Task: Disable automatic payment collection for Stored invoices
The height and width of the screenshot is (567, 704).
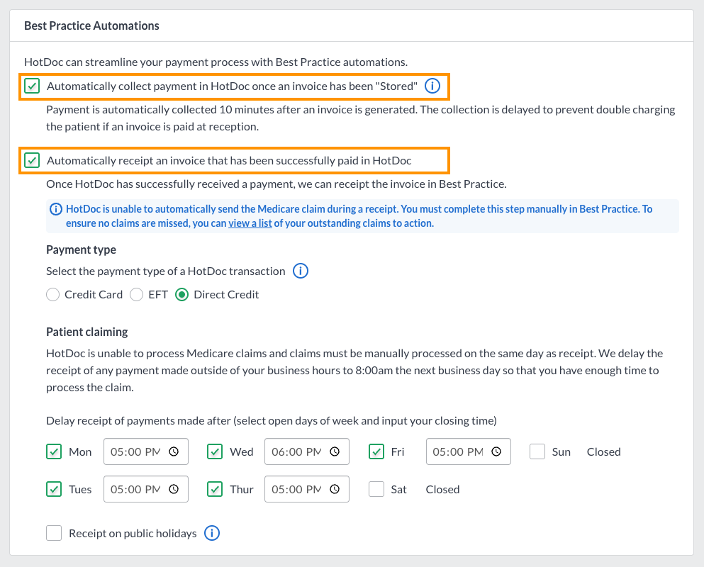Action: 32,86
